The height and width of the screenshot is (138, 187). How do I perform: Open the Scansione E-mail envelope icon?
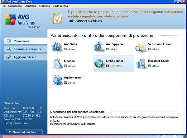point(141,48)
